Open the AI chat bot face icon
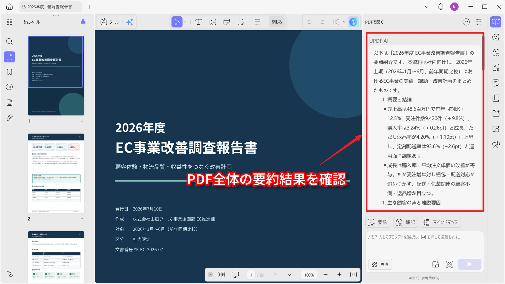The height and width of the screenshot is (284, 505). (496, 37)
